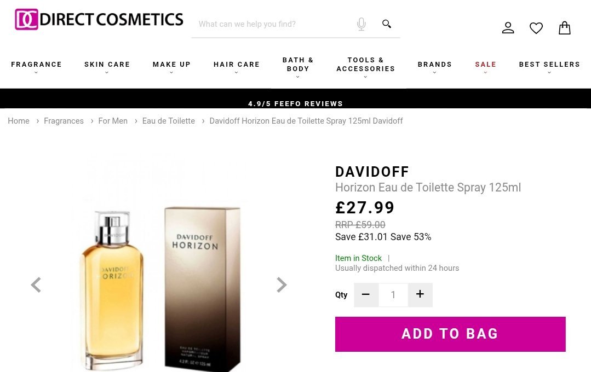Activate voice search microphone icon
Screen dimensions: 591x372
[x=361, y=24]
